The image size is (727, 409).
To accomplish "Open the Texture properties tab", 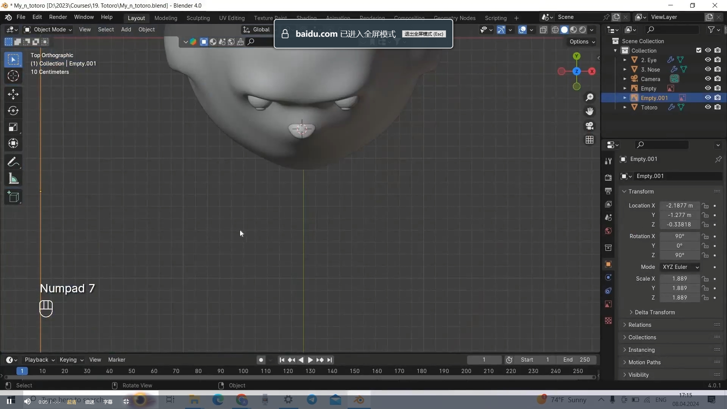I will [x=608, y=321].
